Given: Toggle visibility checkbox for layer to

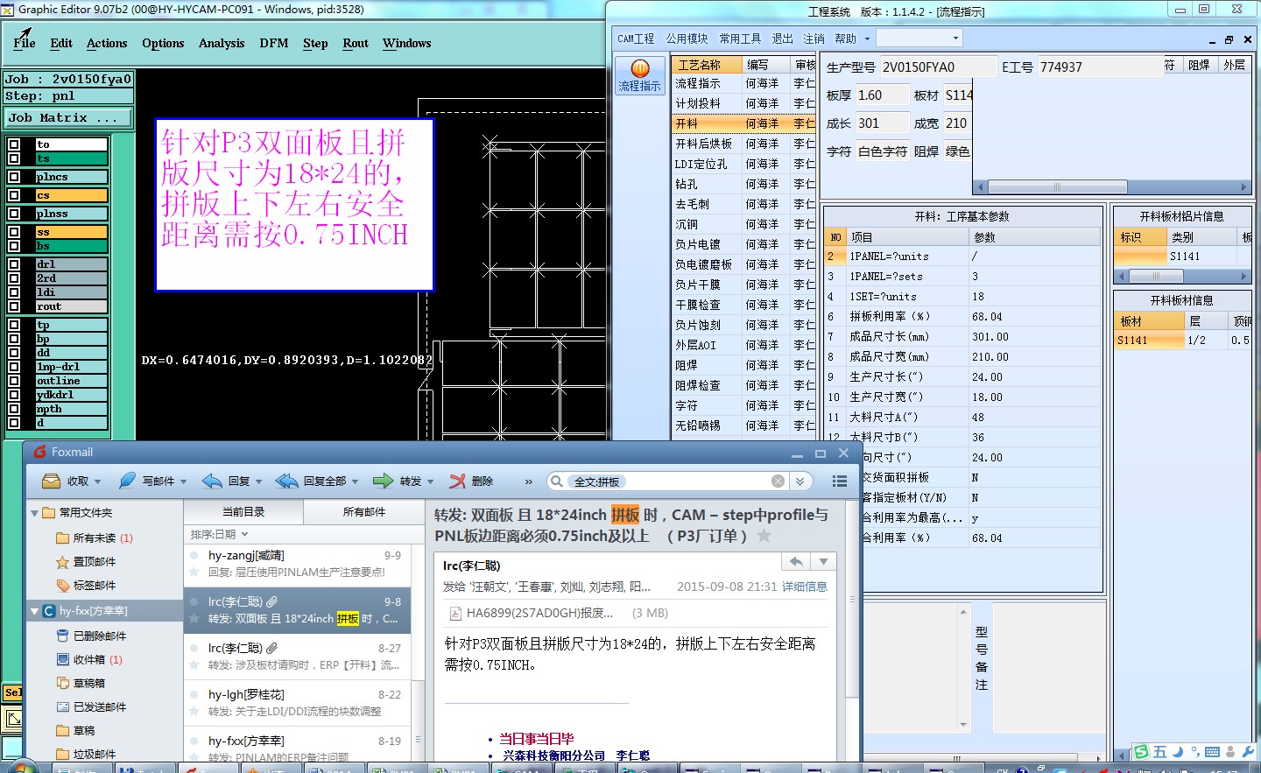Looking at the screenshot, I should point(14,144).
